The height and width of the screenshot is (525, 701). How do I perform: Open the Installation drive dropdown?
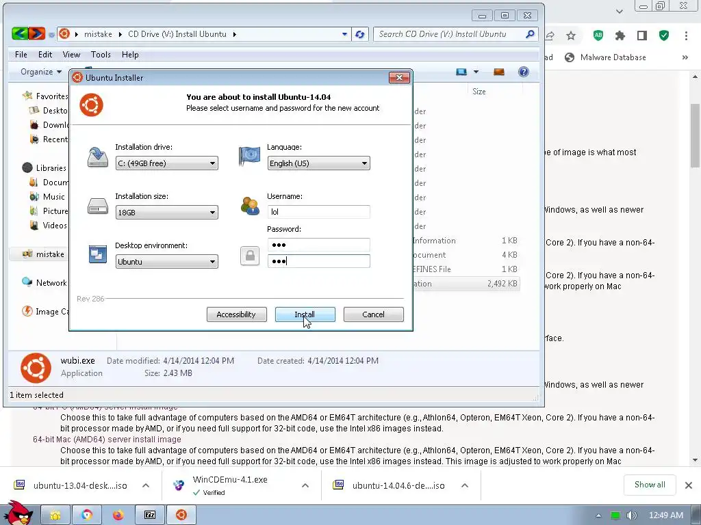(x=167, y=163)
